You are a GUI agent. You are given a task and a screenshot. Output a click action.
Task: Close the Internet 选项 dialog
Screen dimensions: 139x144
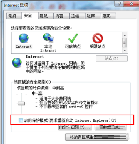coord(131,4)
